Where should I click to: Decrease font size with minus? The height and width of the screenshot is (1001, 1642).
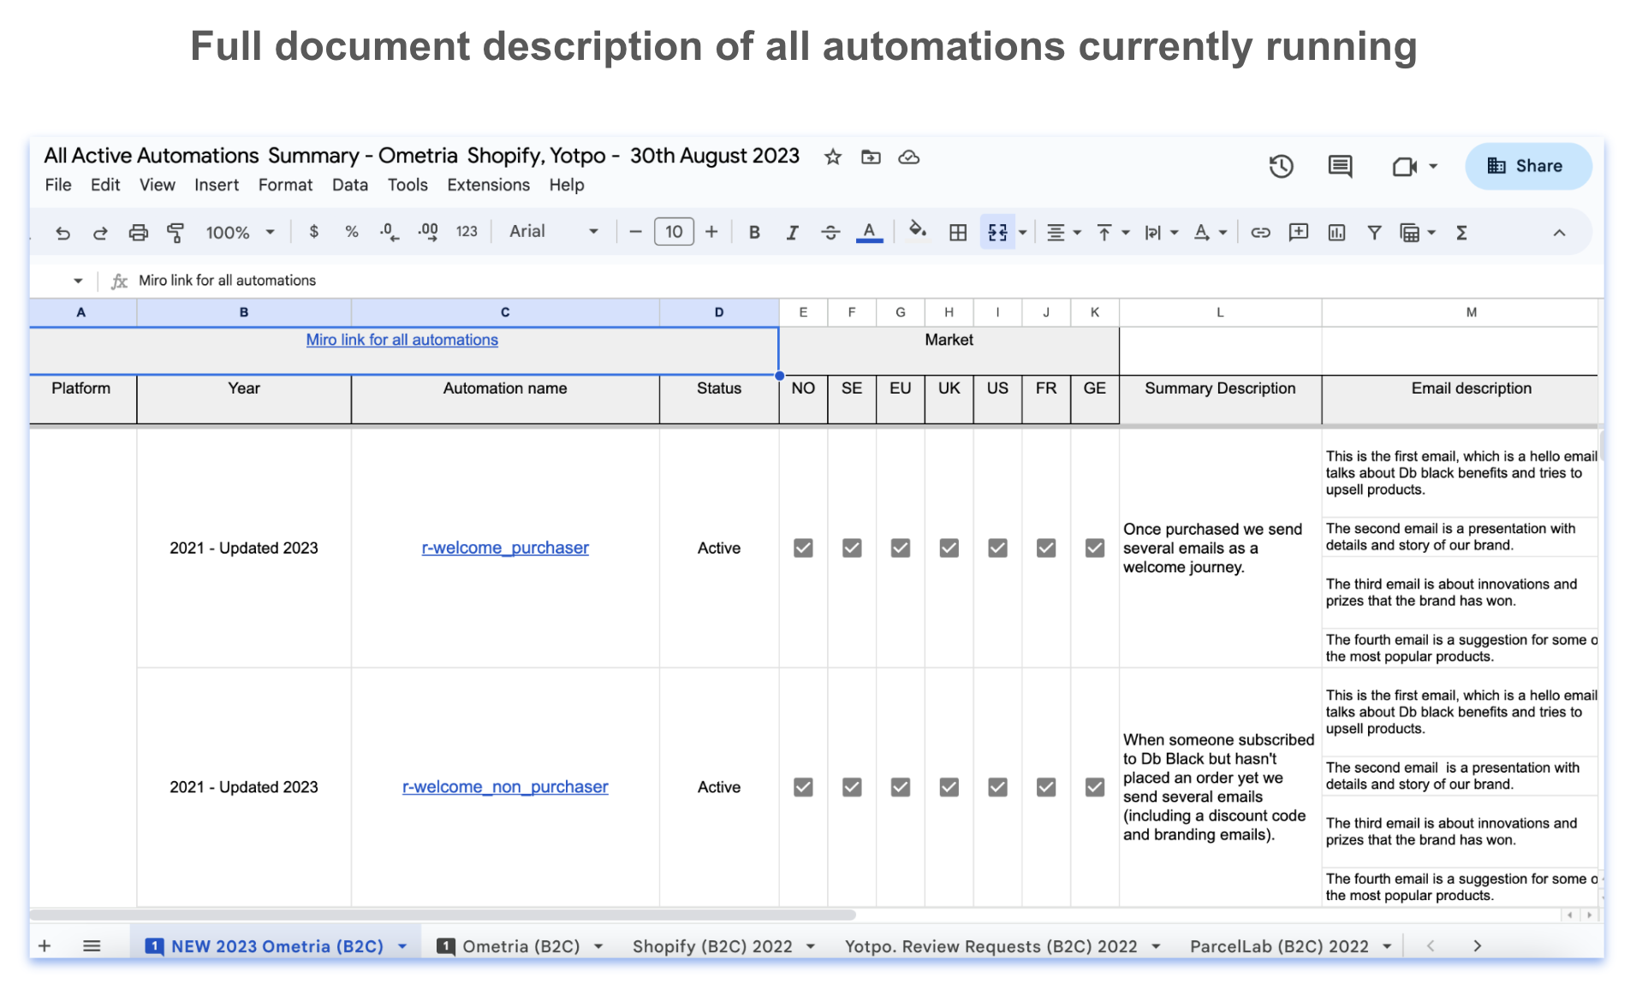[635, 232]
